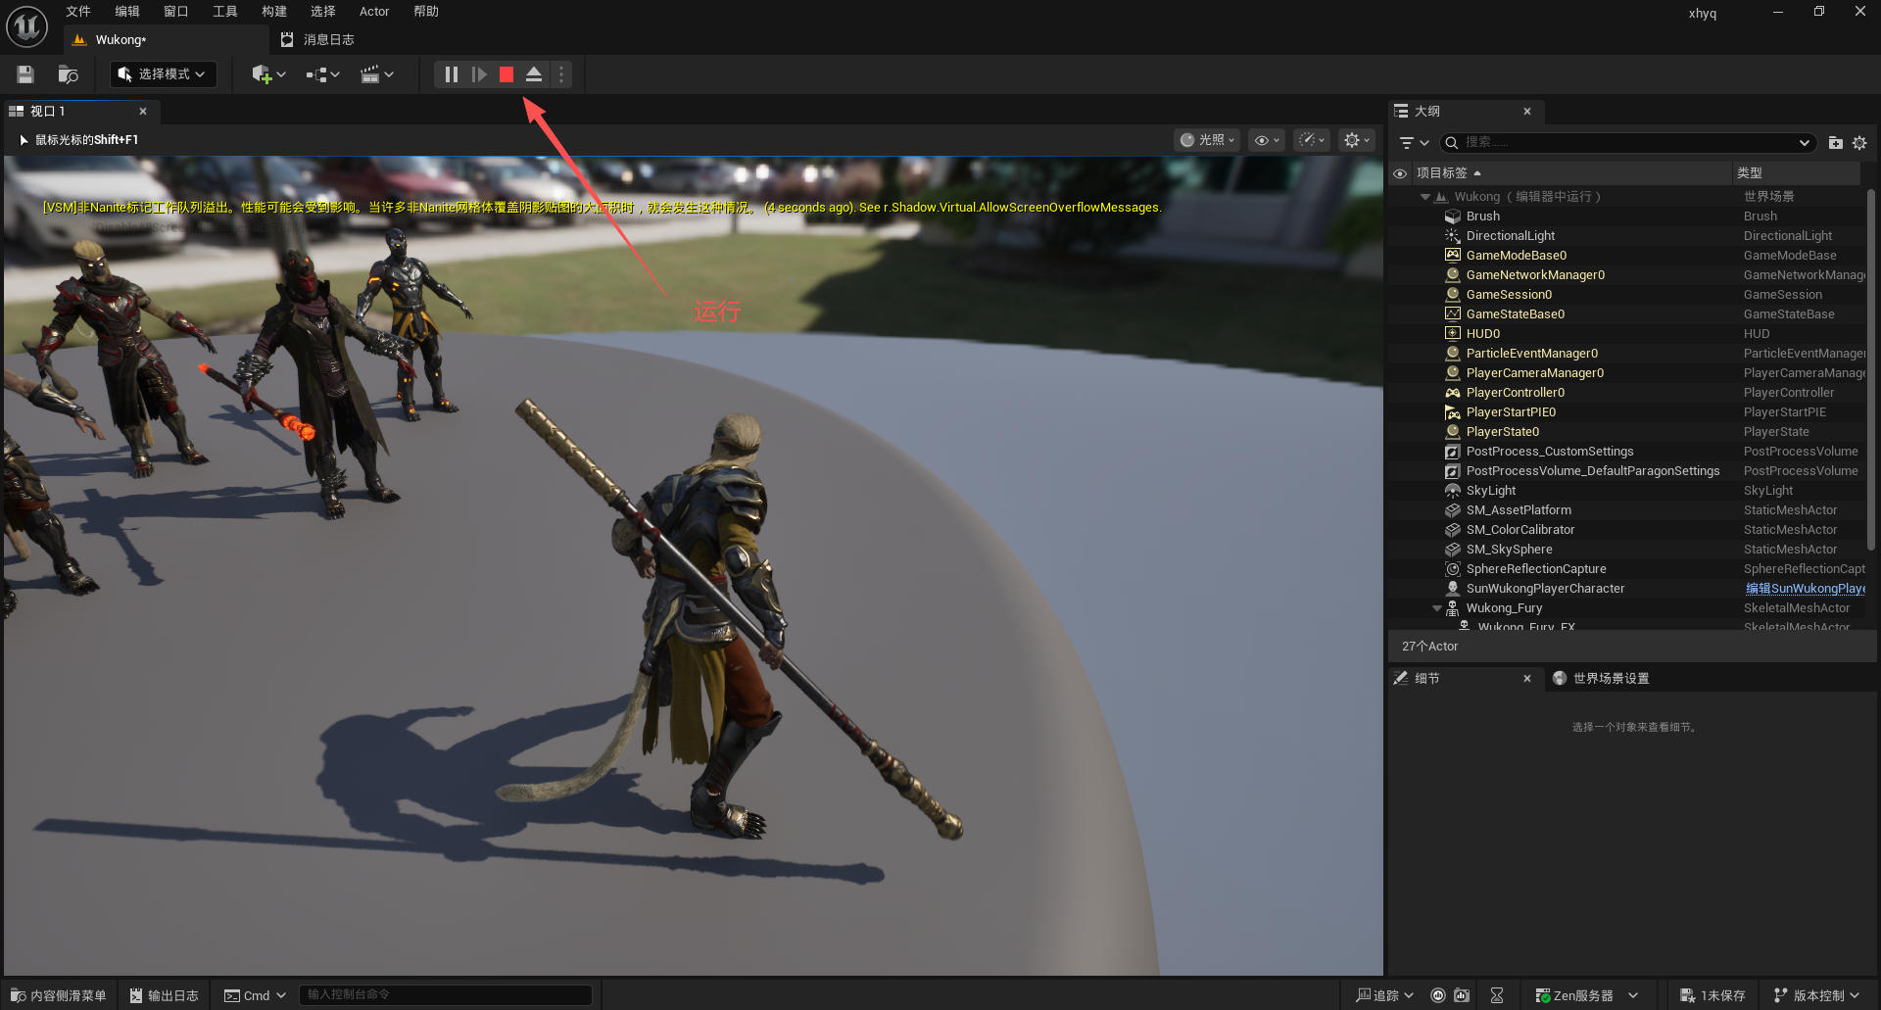Select the DirectionalLight actor row
The image size is (1881, 1010).
coord(1628,236)
